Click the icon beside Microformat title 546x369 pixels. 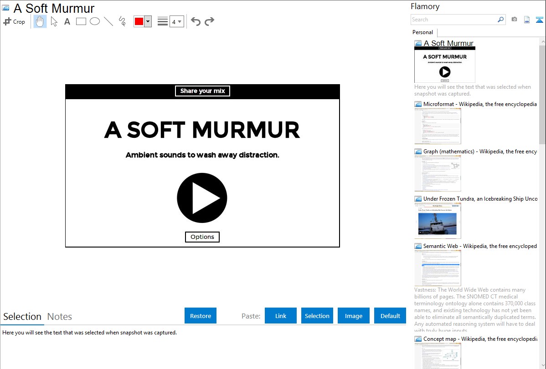pos(418,104)
